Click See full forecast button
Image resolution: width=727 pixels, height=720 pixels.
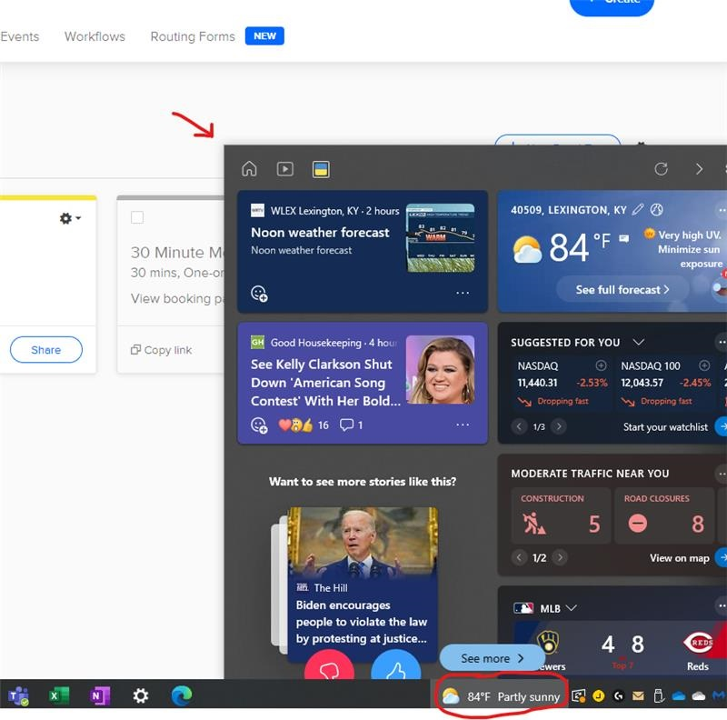622,289
